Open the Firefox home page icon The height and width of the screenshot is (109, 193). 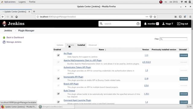(17, 17)
